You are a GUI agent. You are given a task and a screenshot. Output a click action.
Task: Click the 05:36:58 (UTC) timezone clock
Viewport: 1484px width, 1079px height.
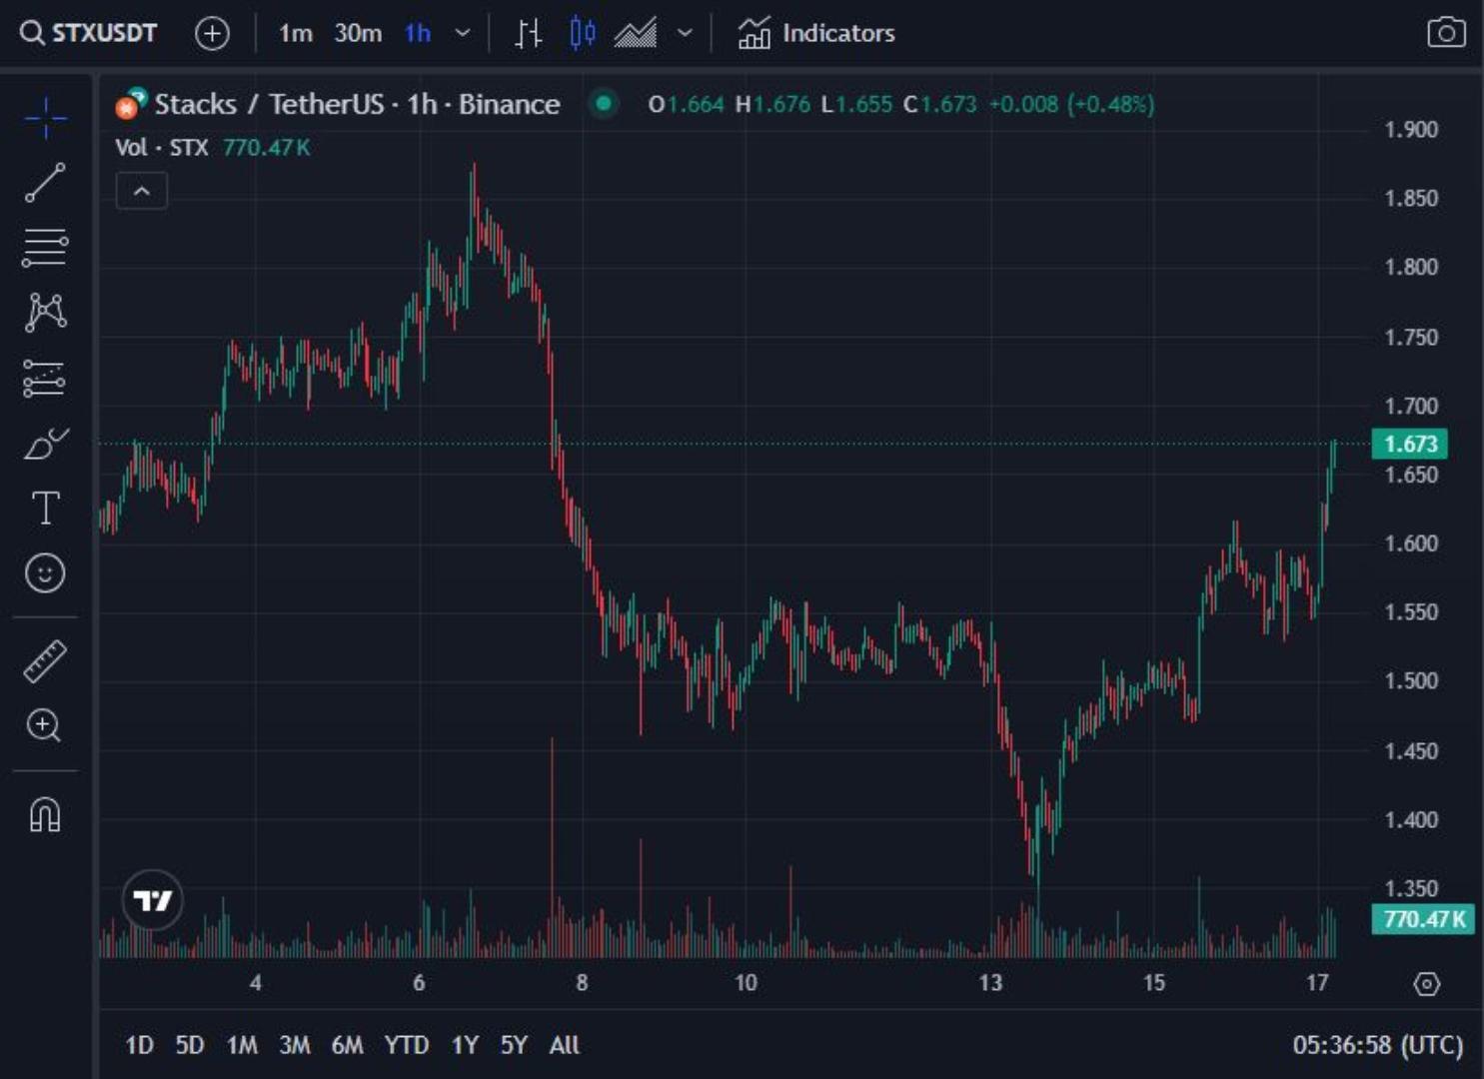[1377, 1045]
